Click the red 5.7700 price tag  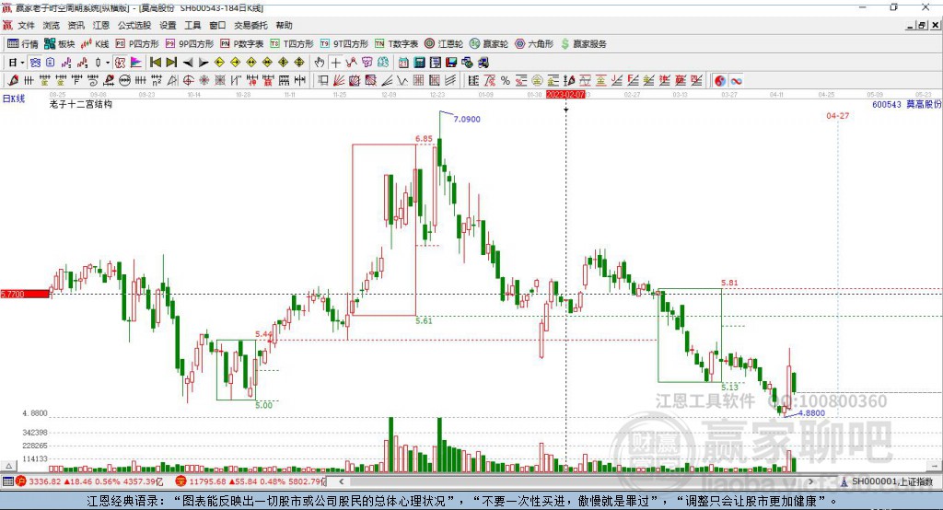pyautogui.click(x=25, y=294)
